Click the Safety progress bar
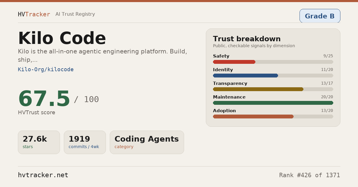358x187 pixels. click(x=273, y=62)
